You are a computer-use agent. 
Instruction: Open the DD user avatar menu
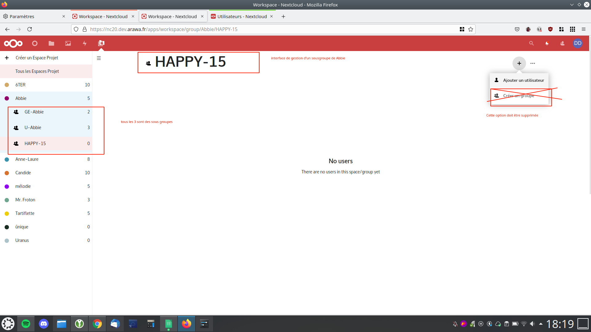(578, 43)
